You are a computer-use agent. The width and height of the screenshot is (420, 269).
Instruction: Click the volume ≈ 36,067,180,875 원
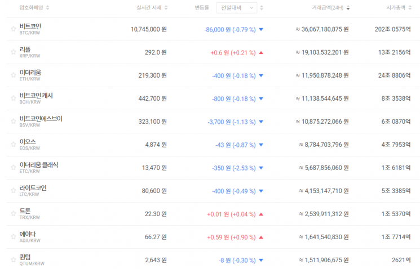(x=322, y=29)
